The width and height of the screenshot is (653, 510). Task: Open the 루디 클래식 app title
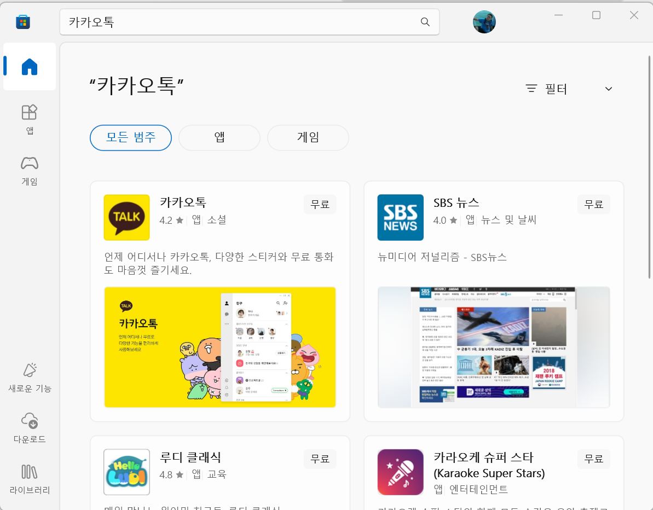190,457
